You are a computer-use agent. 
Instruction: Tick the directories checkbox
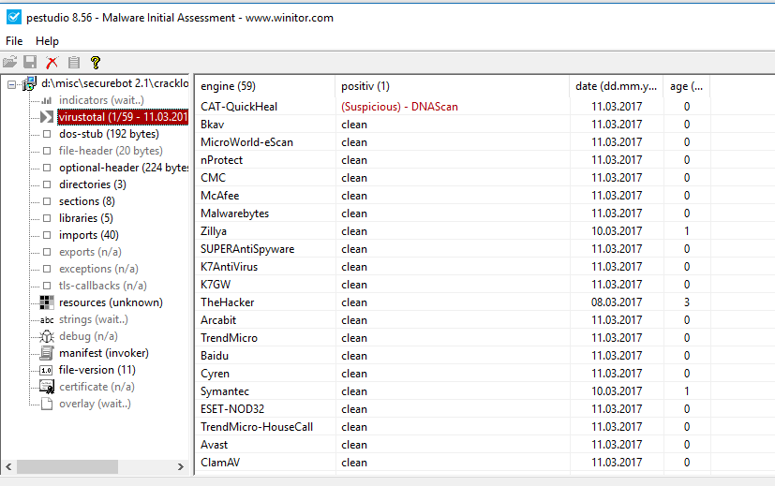(x=47, y=184)
